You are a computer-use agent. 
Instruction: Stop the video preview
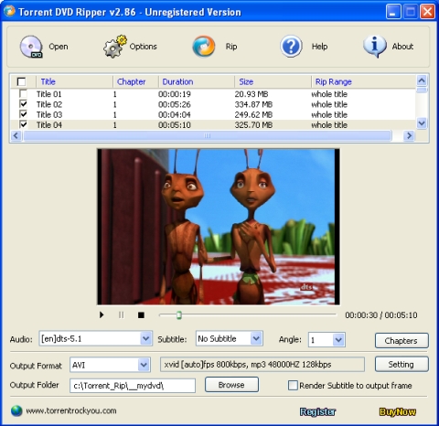point(141,314)
